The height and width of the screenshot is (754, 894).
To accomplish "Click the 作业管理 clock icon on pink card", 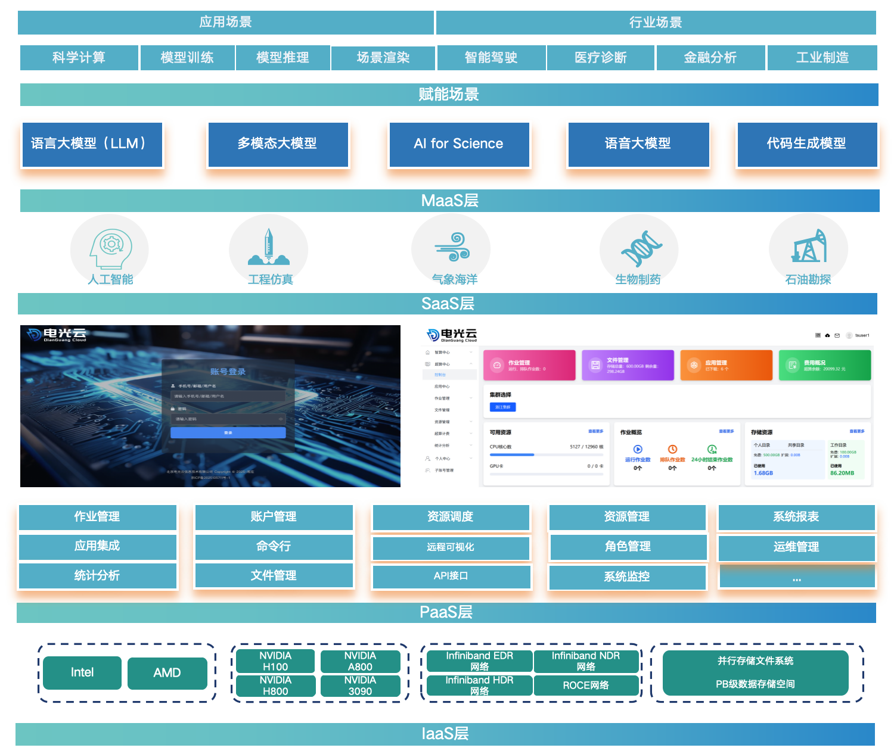I will [x=496, y=365].
